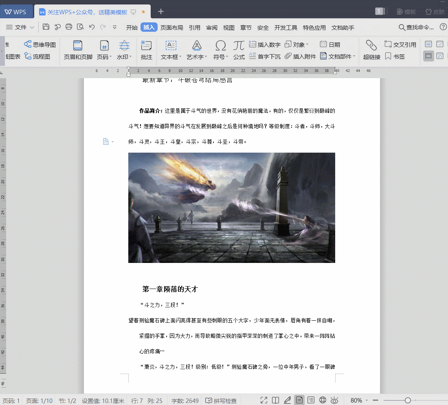This screenshot has height=405, width=448.
Task: Expand quick access toolbar customize arrow
Action: [x=114, y=27]
